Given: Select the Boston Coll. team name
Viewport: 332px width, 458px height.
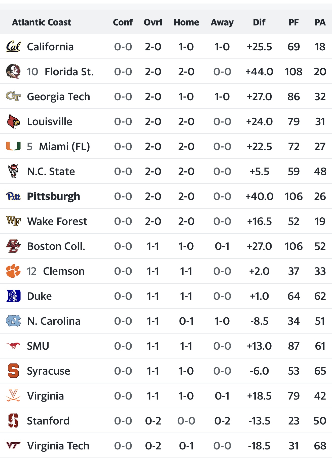Looking at the screenshot, I should (56, 246).
